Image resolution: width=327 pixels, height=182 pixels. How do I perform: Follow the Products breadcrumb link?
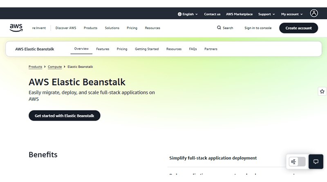tap(35, 67)
